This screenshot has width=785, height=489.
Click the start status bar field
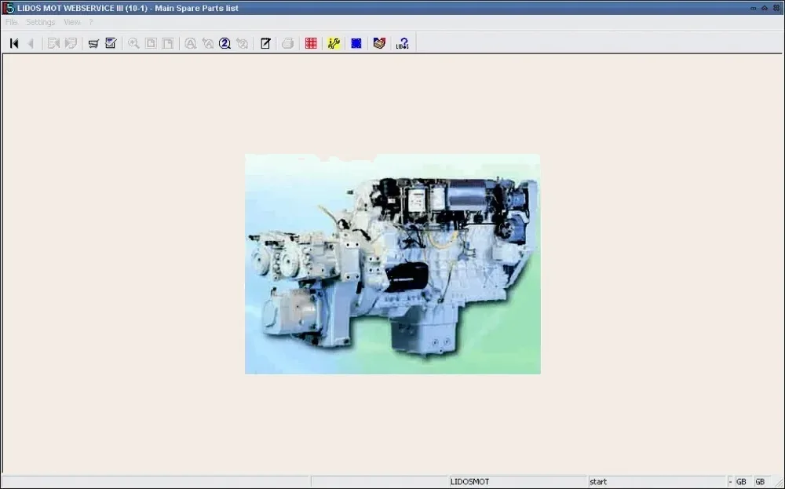click(x=656, y=481)
